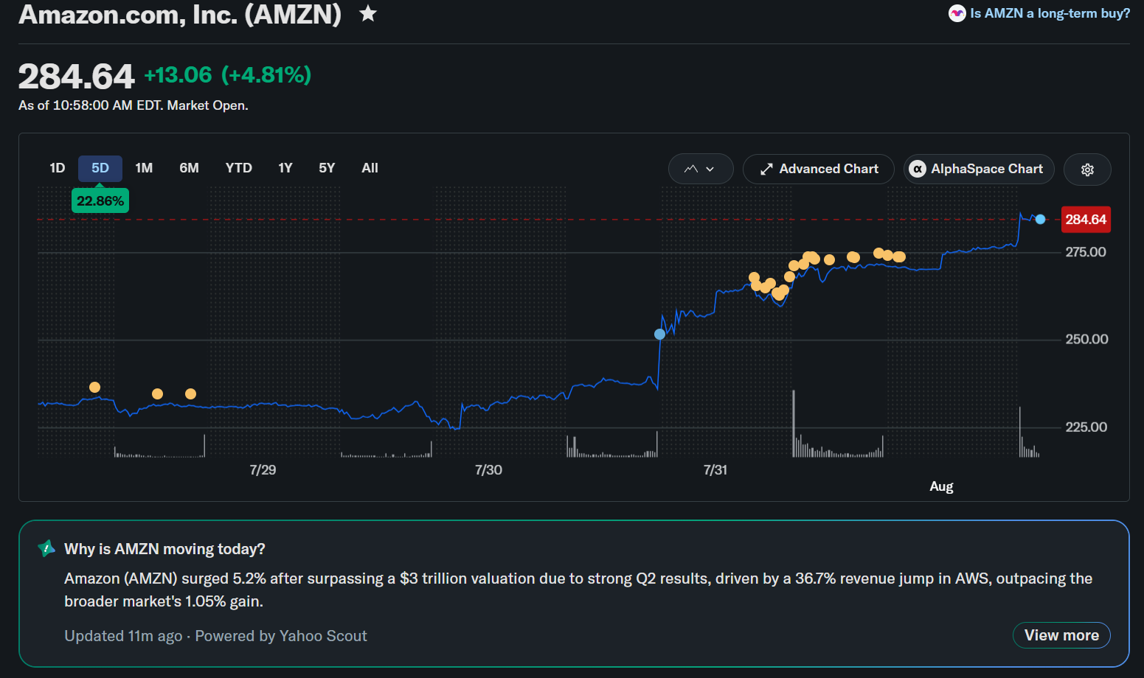The height and width of the screenshot is (678, 1144).
Task: Select the All time range
Action: pyautogui.click(x=370, y=168)
